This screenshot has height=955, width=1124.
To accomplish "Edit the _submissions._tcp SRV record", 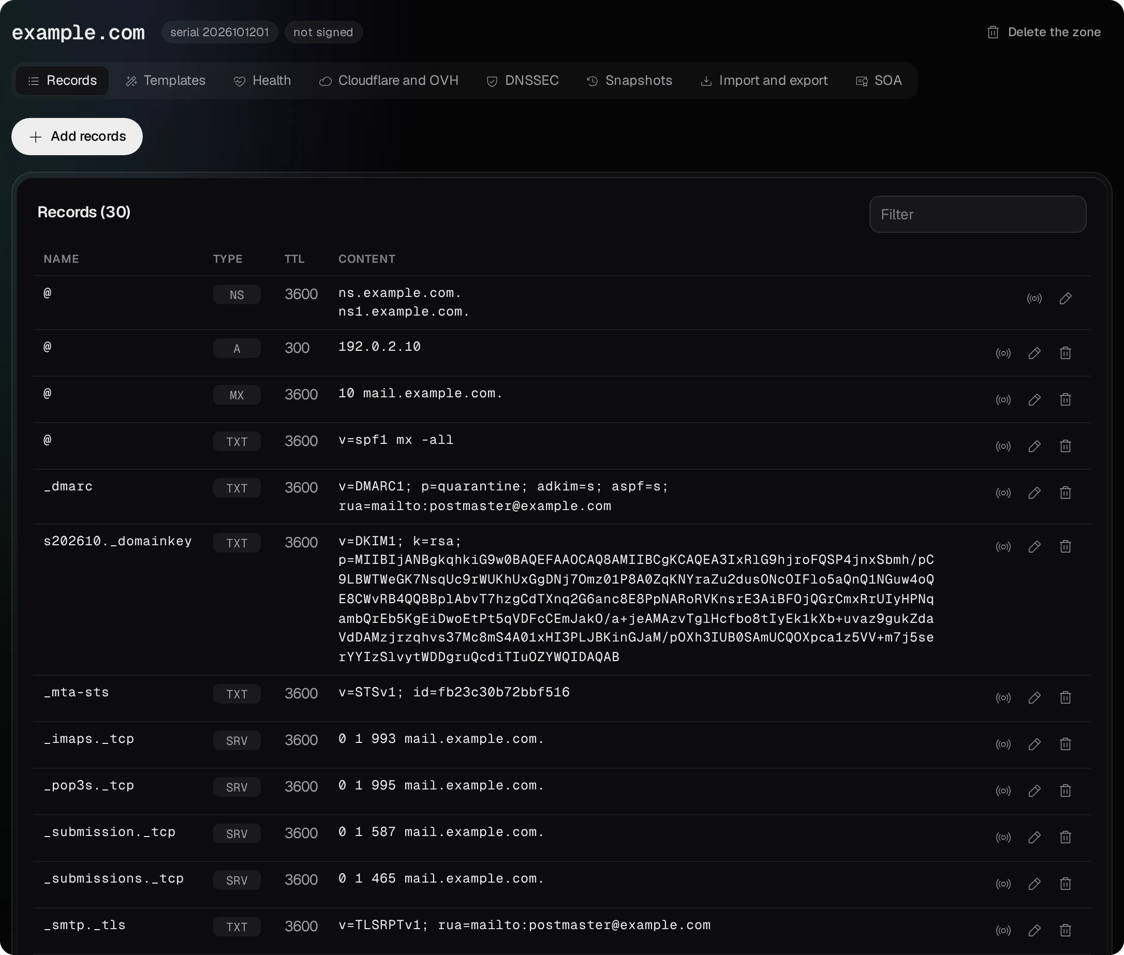I will click(1034, 884).
